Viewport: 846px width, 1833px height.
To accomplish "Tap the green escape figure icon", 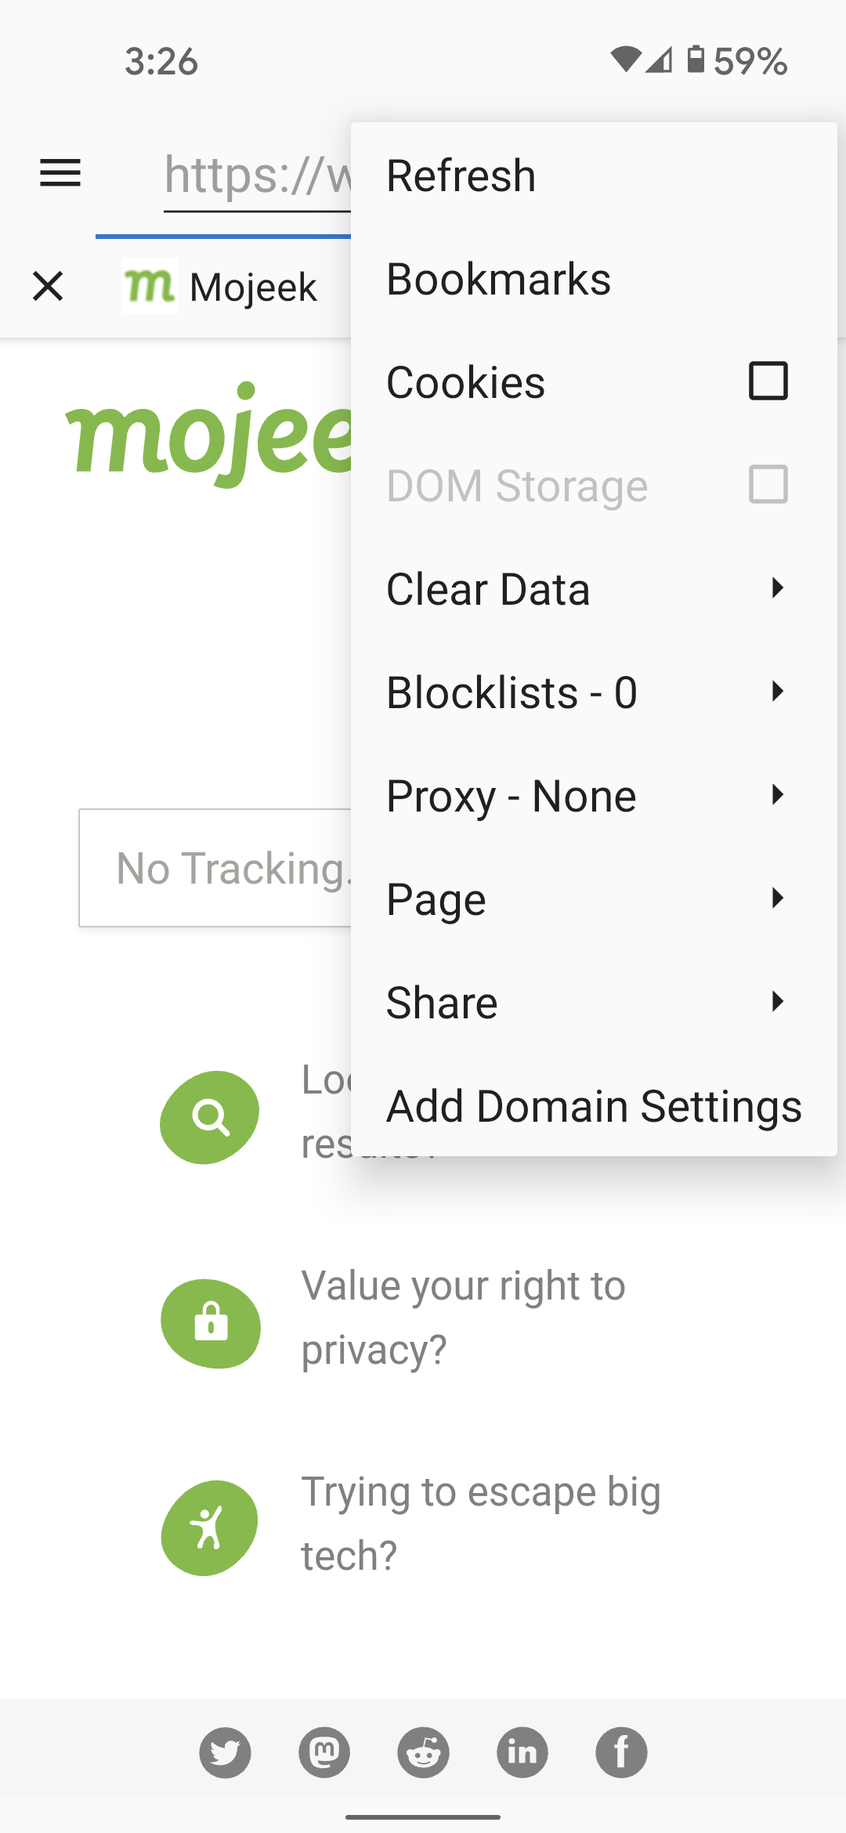I will 210,1528.
